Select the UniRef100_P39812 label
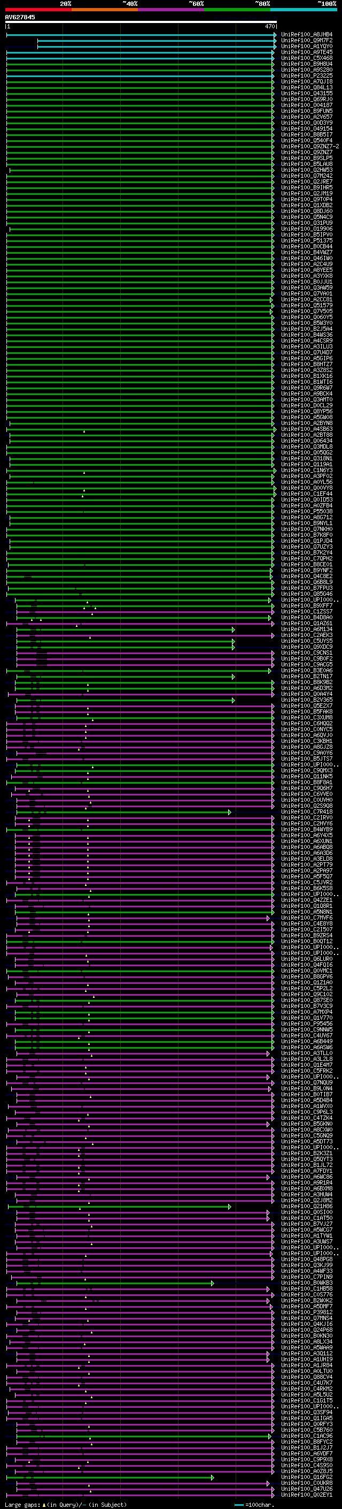342x1509 pixels. tap(306, 1312)
